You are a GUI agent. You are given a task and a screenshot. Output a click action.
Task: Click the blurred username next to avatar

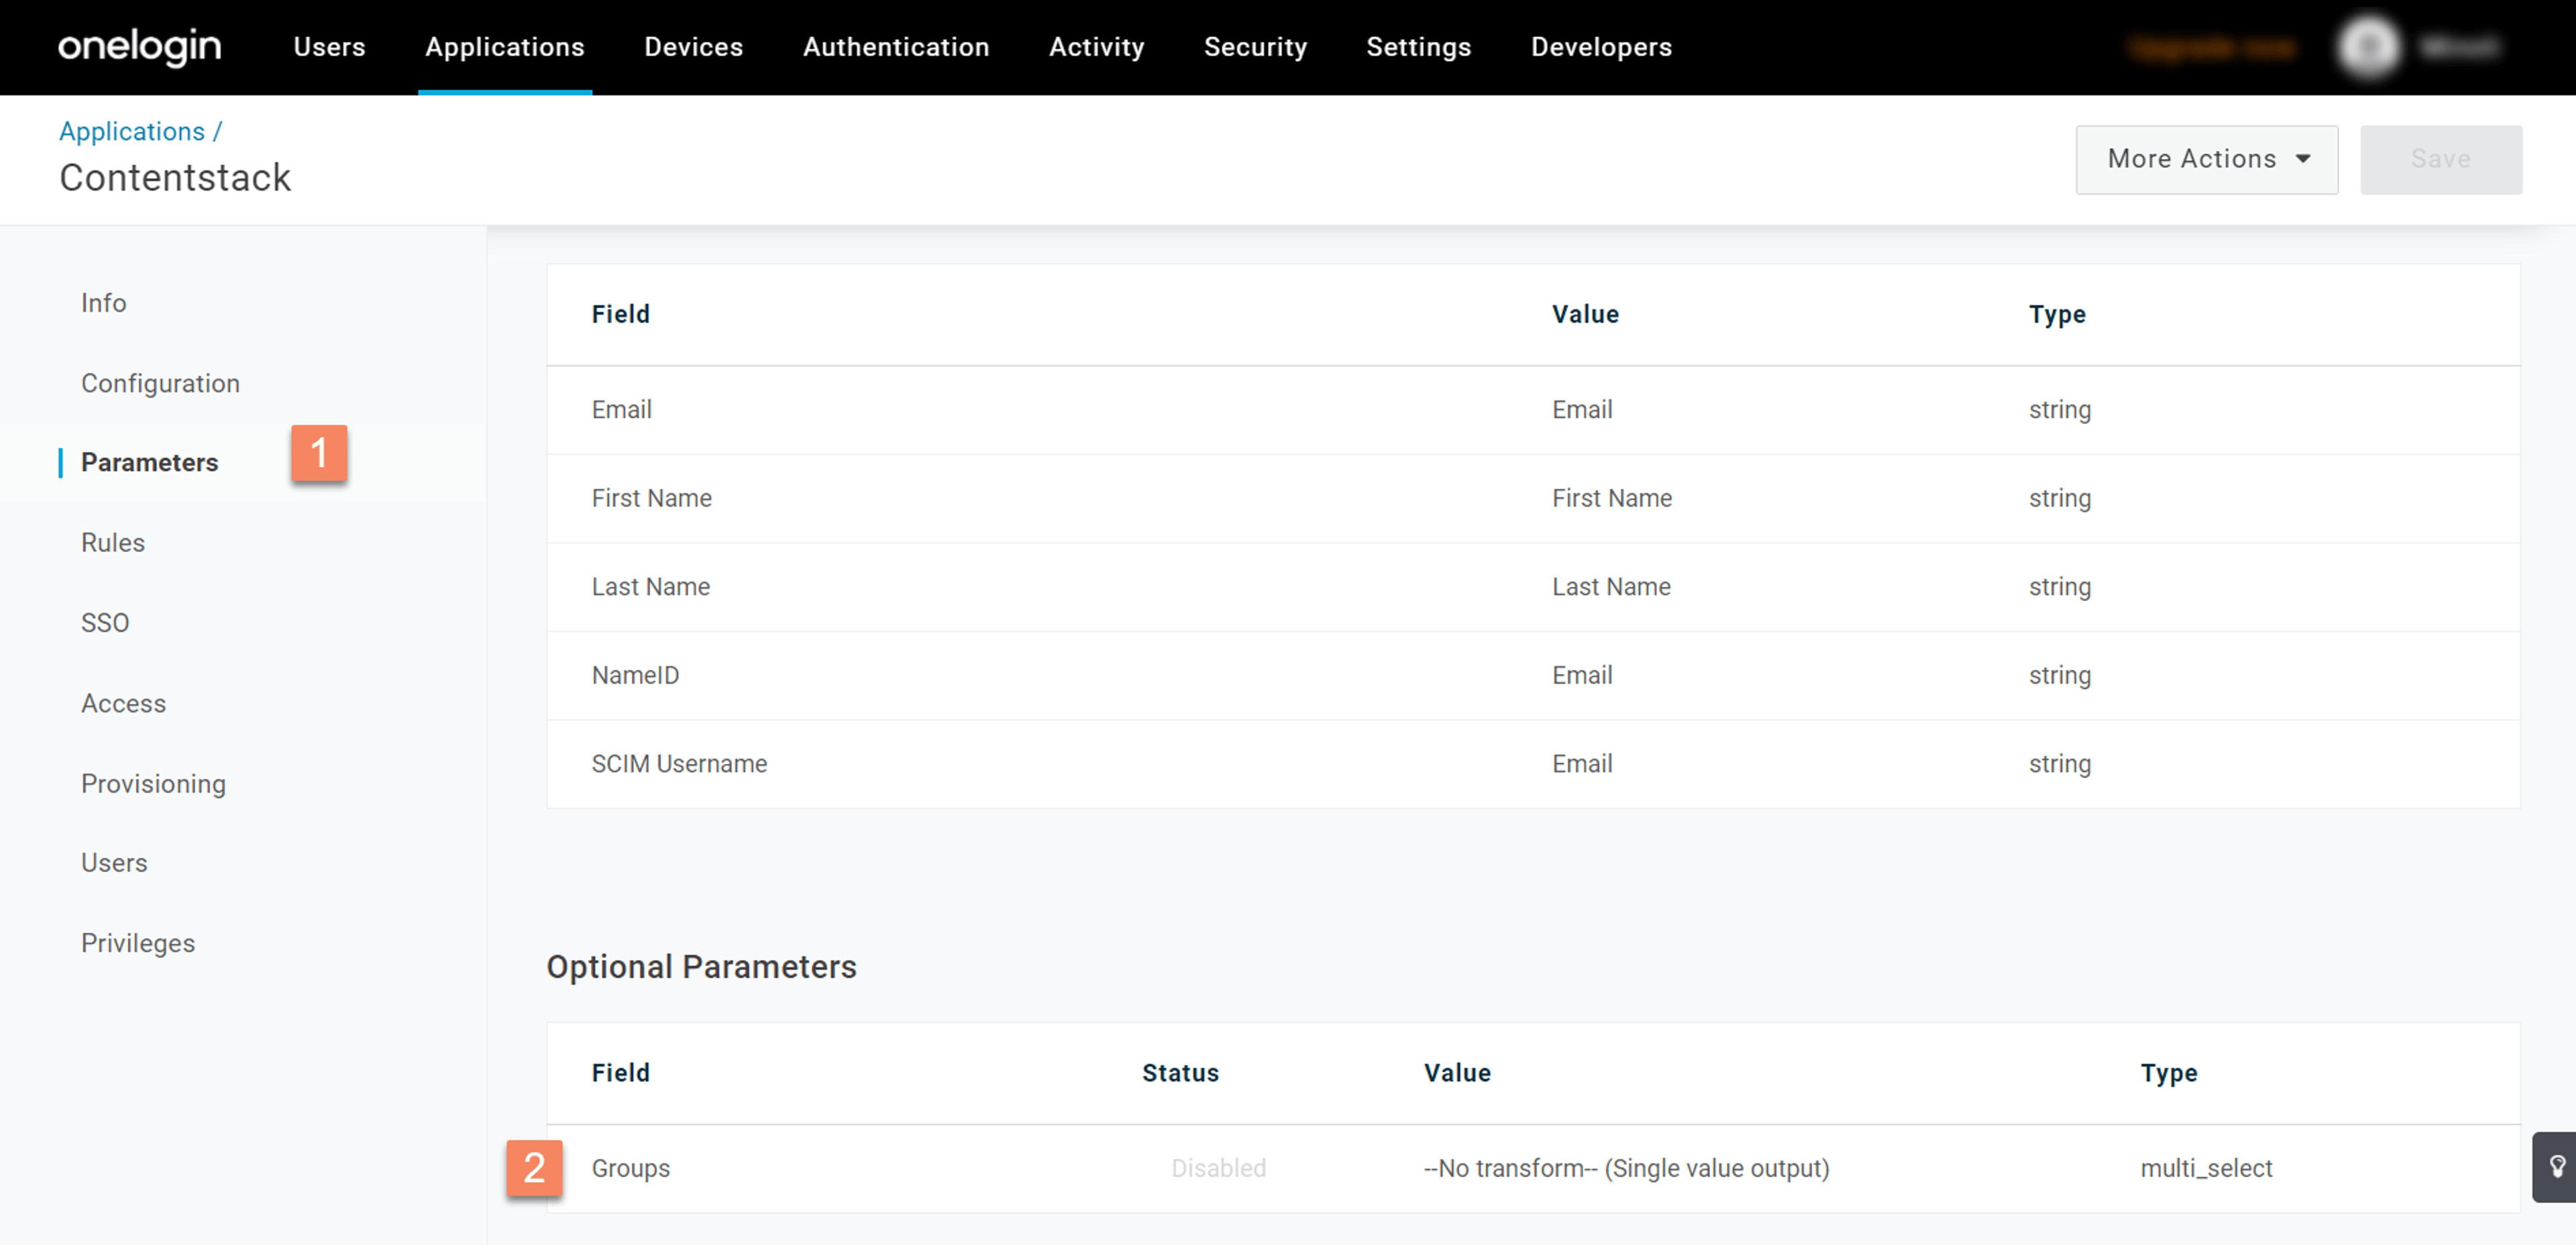[x=2460, y=46]
